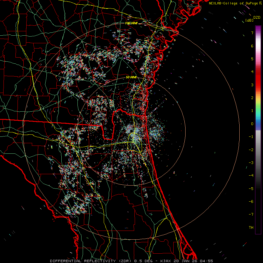Select the 7 value on the scale
This screenshot has width=263, height=263.
tap(252, 33)
